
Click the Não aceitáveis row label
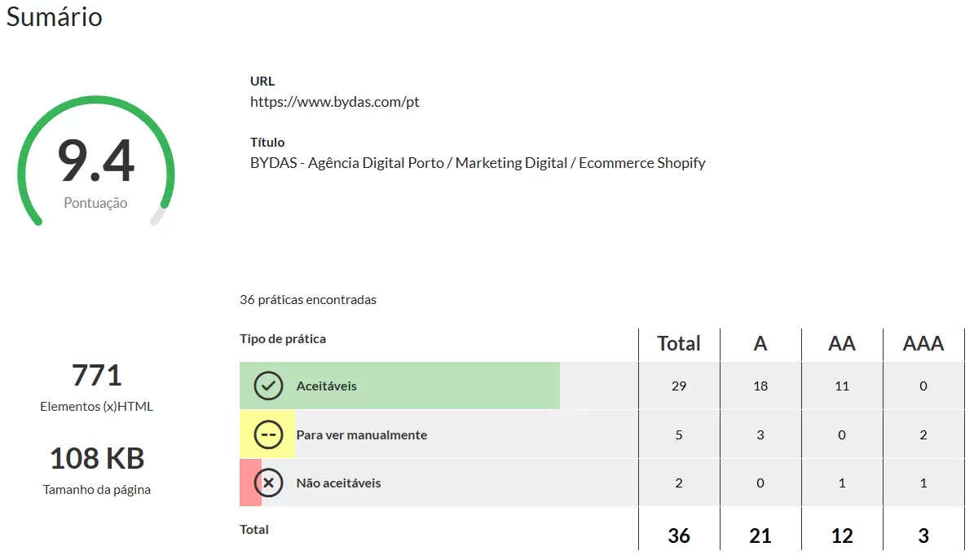(338, 483)
